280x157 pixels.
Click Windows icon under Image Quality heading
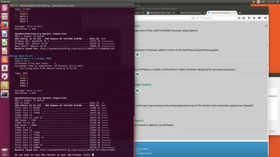137,91
